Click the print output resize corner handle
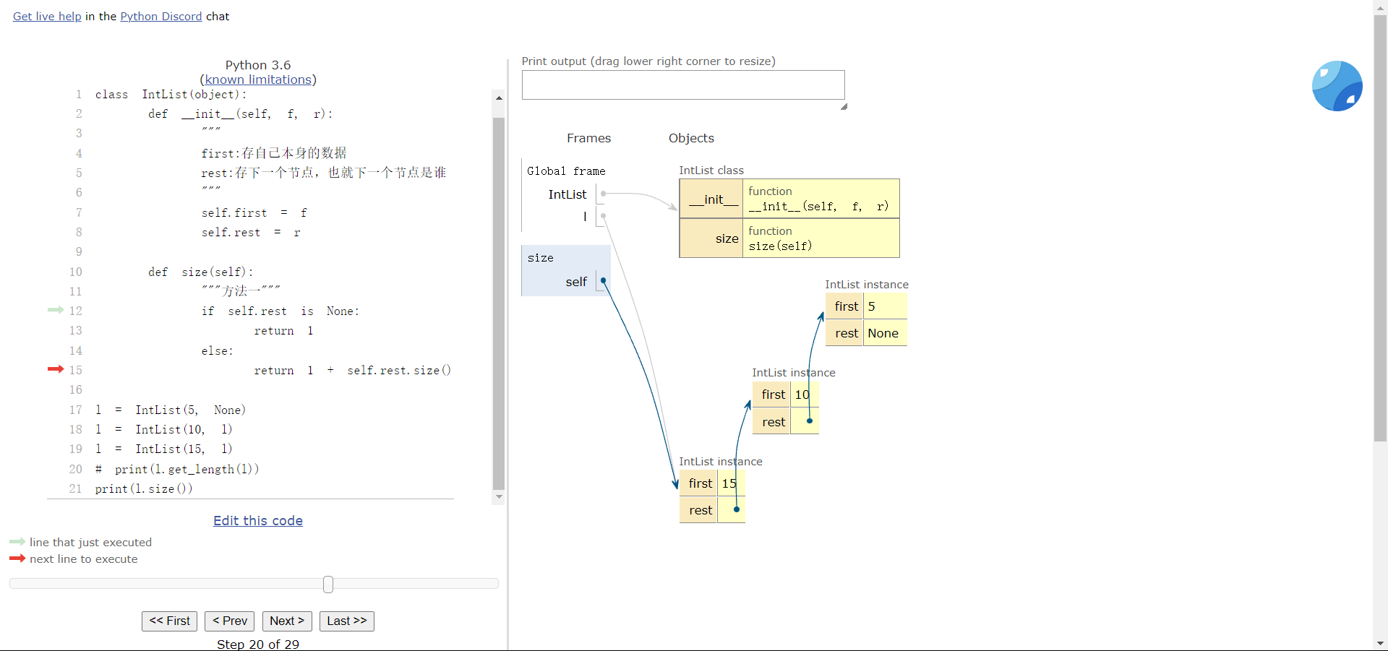The image size is (1388, 651). (844, 106)
